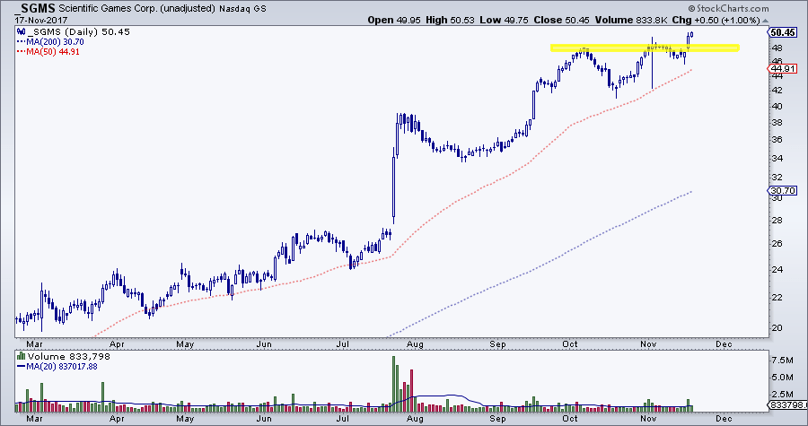Click the 17-Nov-2017 date label
Image resolution: width=808 pixels, height=426 pixels.
point(27,16)
